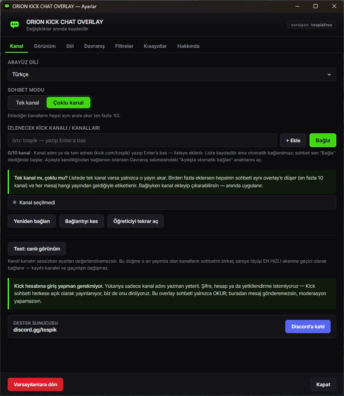Minimize the Ayarlar window

click(x=297, y=6)
